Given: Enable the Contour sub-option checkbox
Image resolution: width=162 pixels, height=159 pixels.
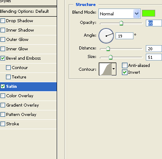Looking at the screenshot, I should click(x=8, y=68).
